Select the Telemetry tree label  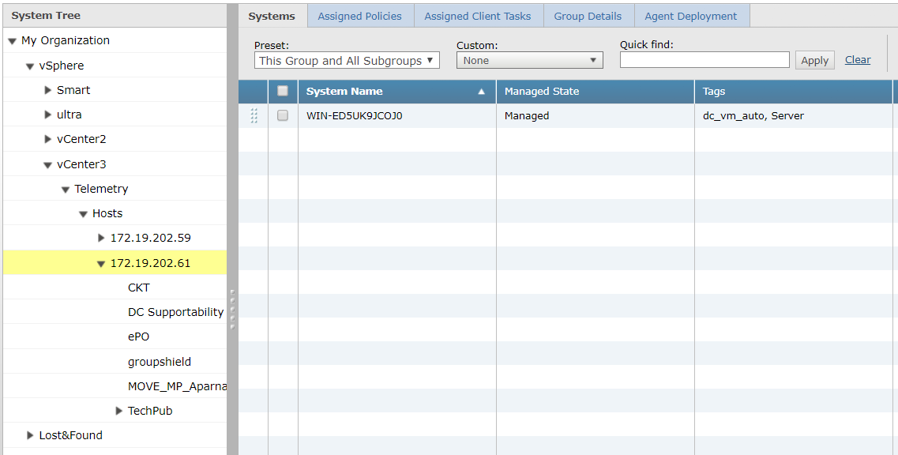tap(101, 189)
